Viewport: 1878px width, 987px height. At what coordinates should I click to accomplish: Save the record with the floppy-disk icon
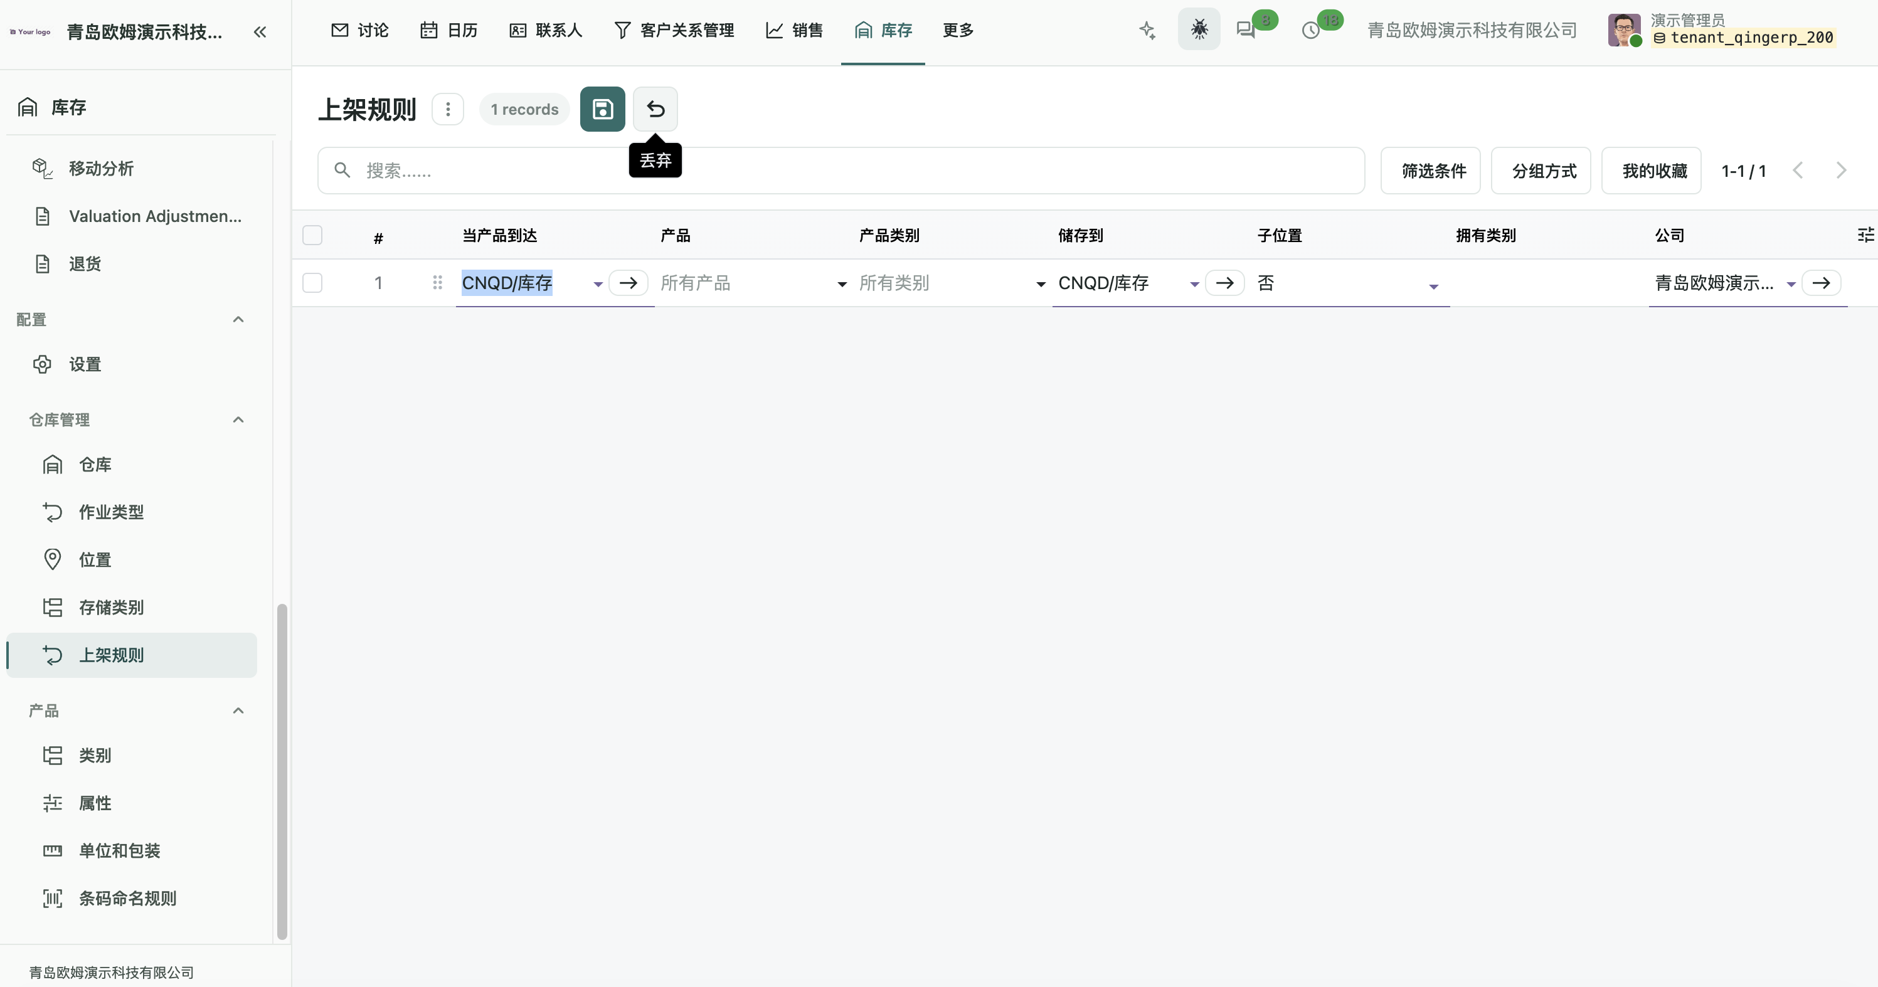pyautogui.click(x=602, y=109)
